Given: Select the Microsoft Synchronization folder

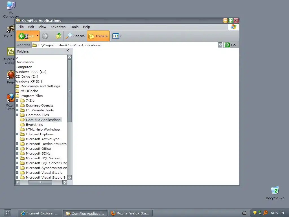Looking at the screenshot, I should coord(46,168).
